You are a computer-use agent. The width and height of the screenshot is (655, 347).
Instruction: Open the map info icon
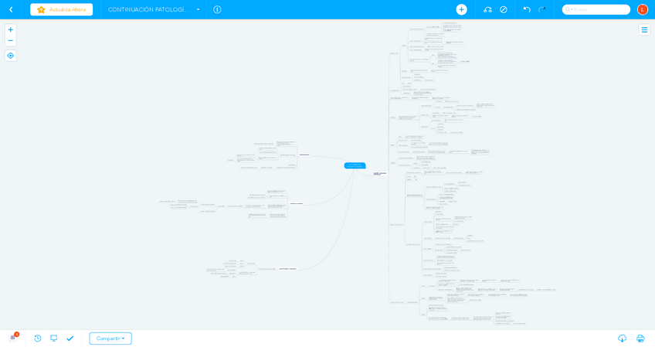[x=217, y=9]
